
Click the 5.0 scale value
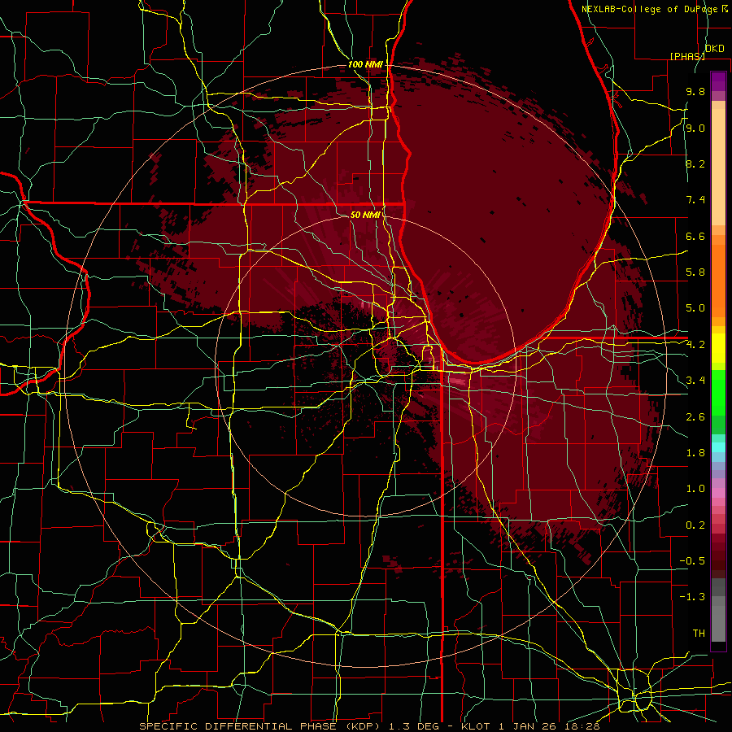tap(695, 308)
